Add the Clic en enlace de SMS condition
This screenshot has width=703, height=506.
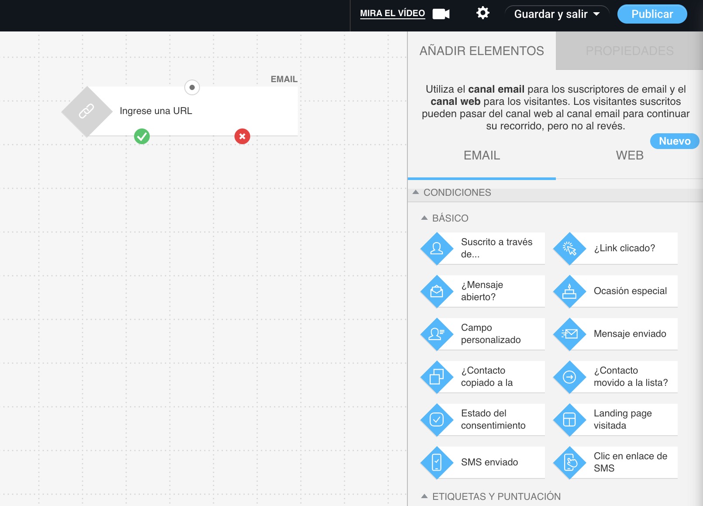point(570,462)
